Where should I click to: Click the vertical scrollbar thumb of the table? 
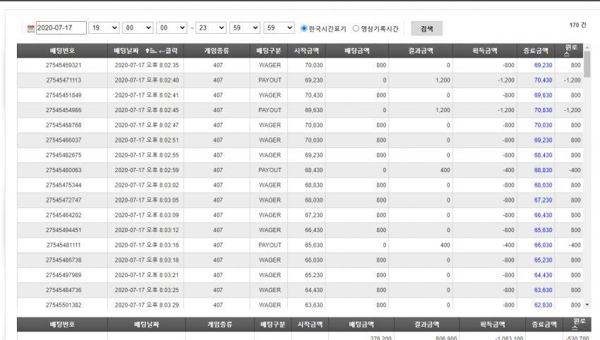[587, 64]
